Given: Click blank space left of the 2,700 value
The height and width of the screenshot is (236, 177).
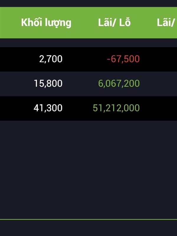Looking at the screenshot, I should (19, 59).
